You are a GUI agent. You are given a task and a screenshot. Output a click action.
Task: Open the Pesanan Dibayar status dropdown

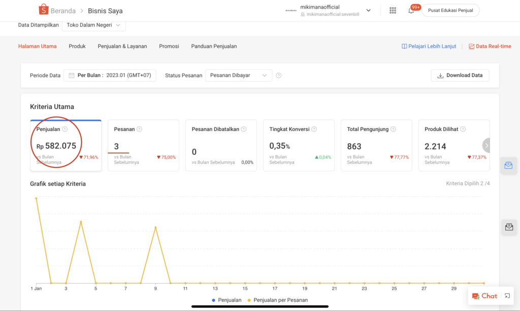(238, 76)
